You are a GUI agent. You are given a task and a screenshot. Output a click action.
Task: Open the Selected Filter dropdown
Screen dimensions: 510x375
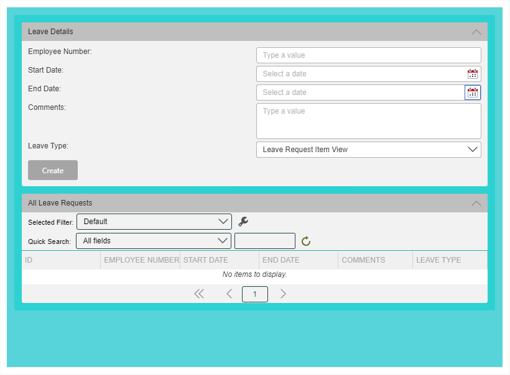pos(154,222)
